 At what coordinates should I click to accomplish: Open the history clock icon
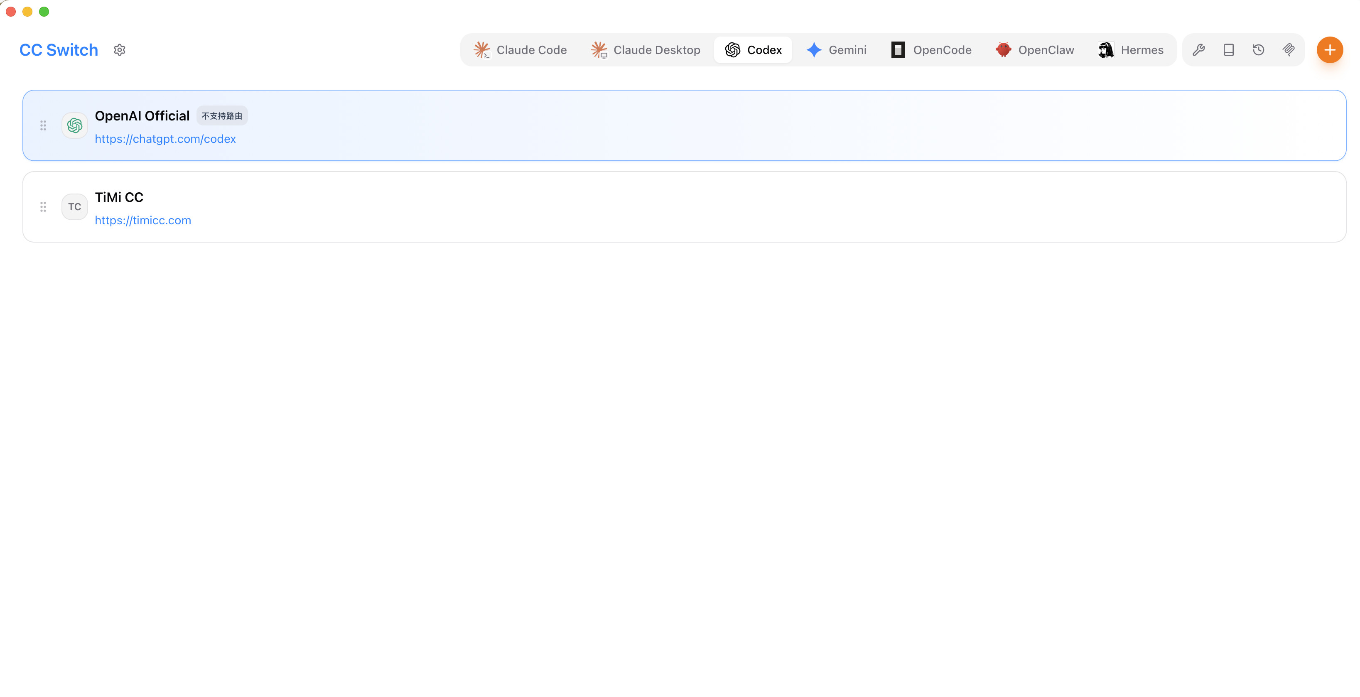point(1259,49)
